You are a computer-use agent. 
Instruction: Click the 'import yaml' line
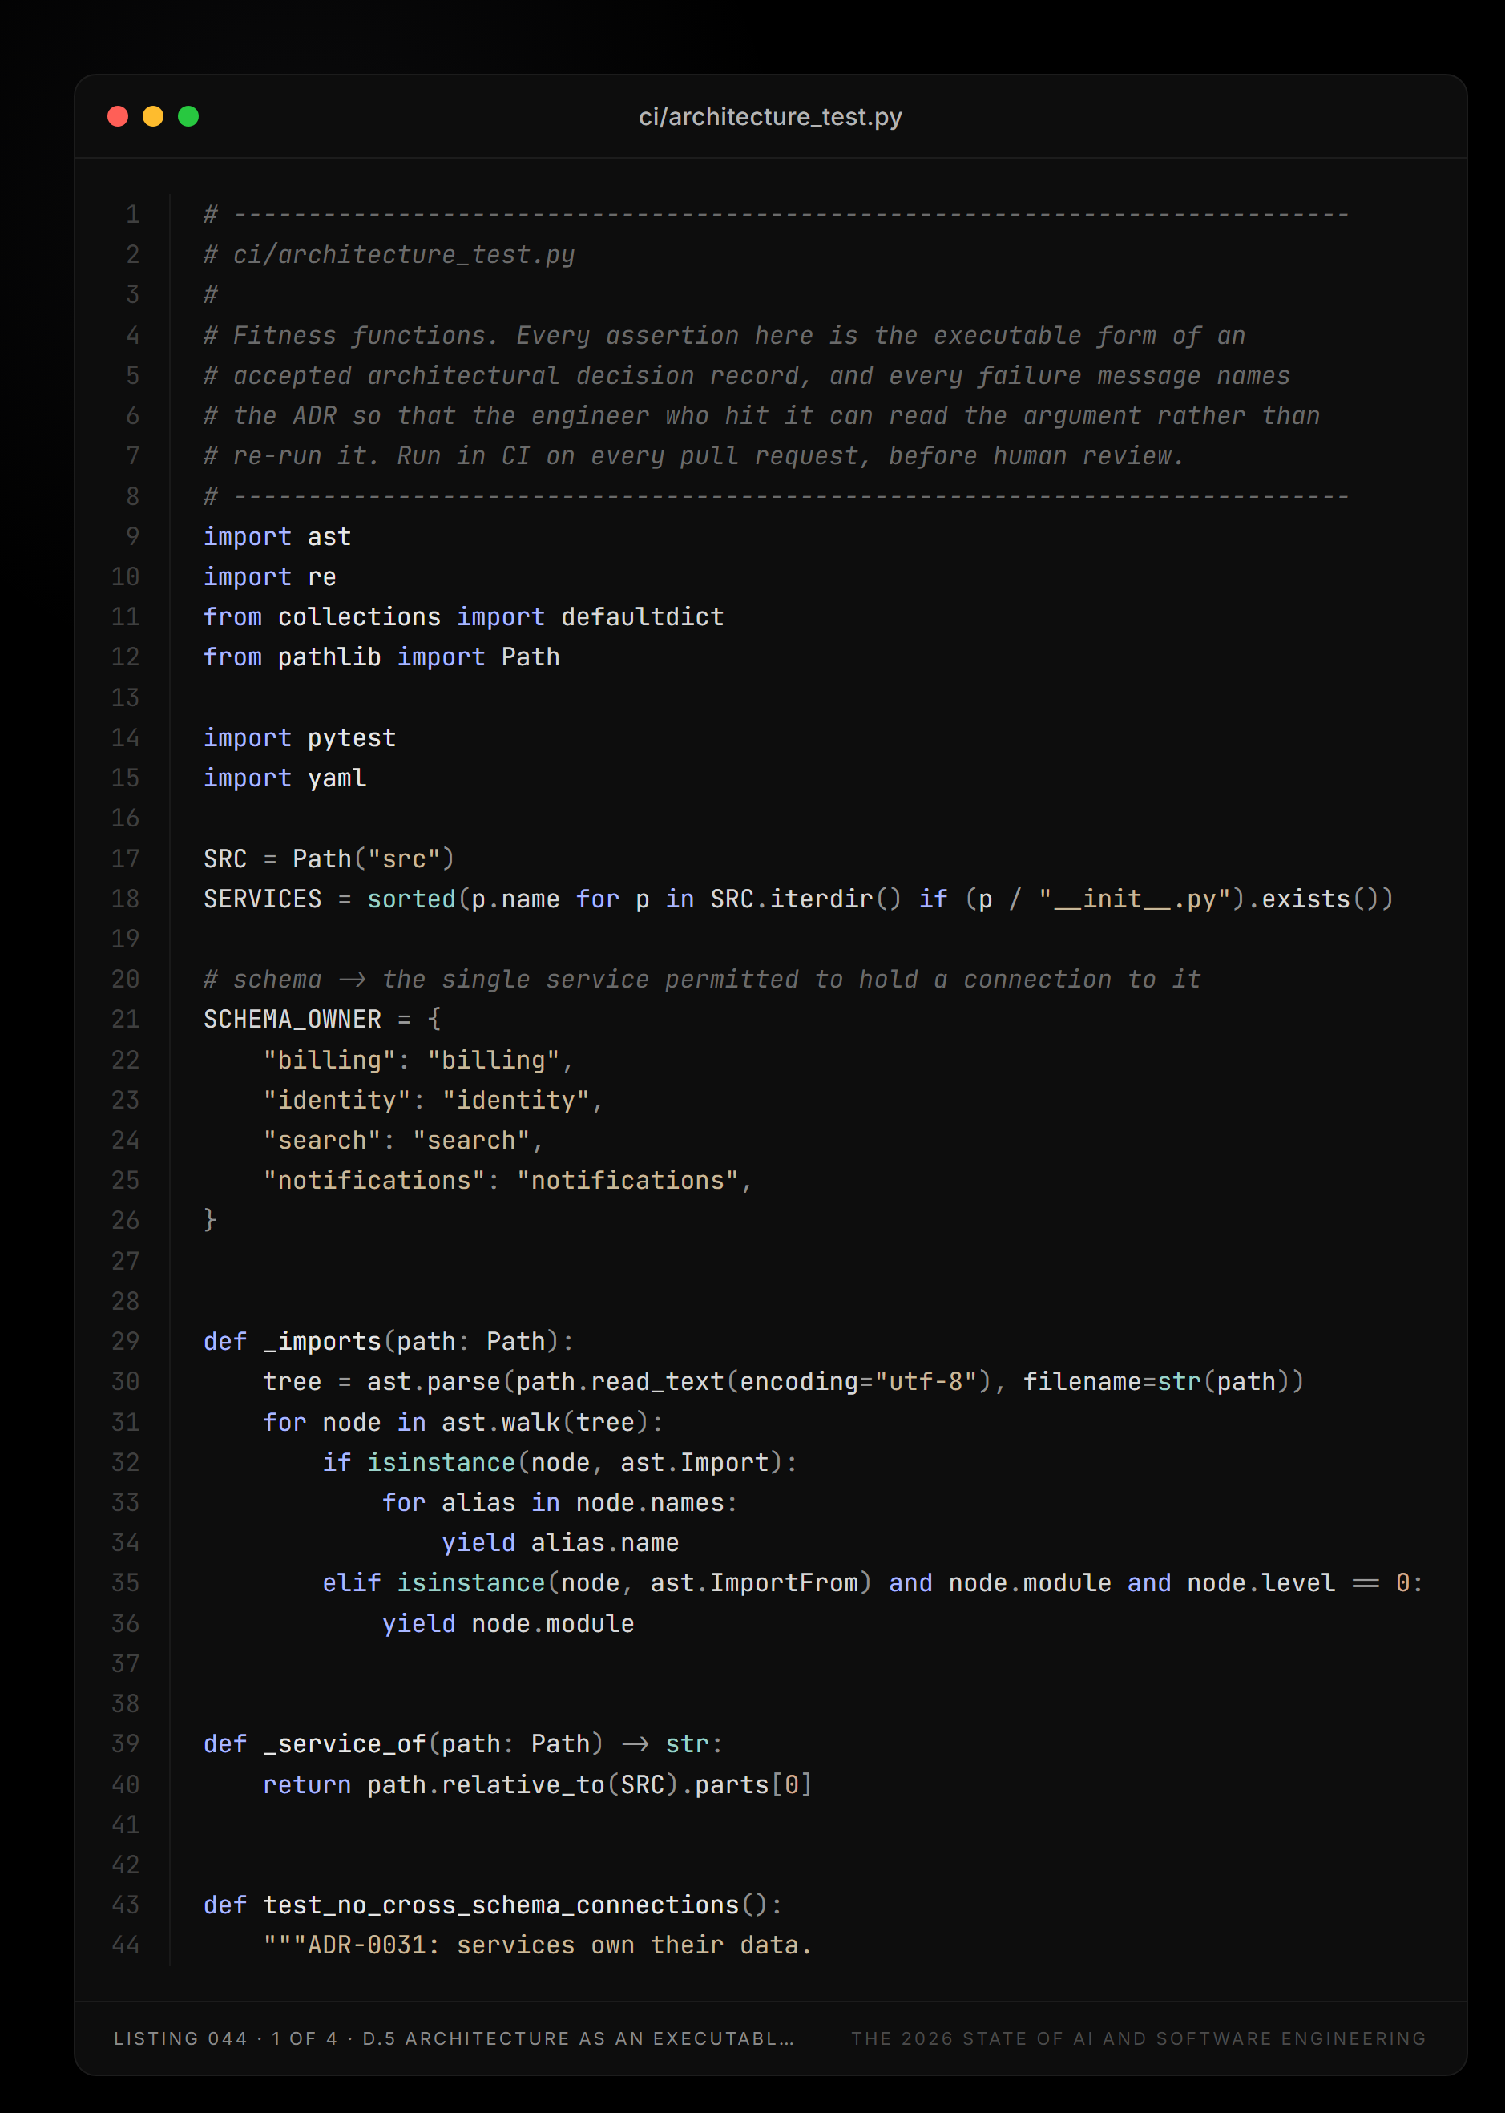(284, 778)
